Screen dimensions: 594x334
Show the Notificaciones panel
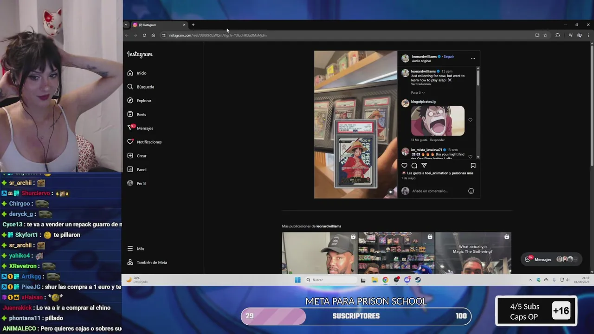coord(145,142)
